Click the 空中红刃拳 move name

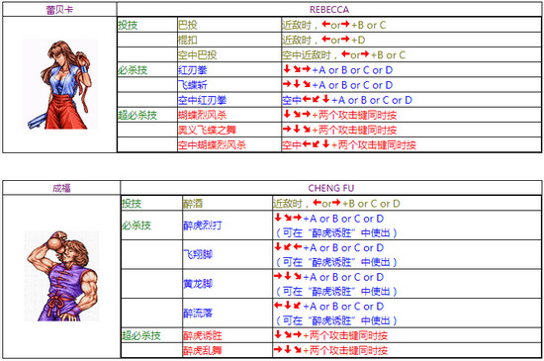(202, 100)
